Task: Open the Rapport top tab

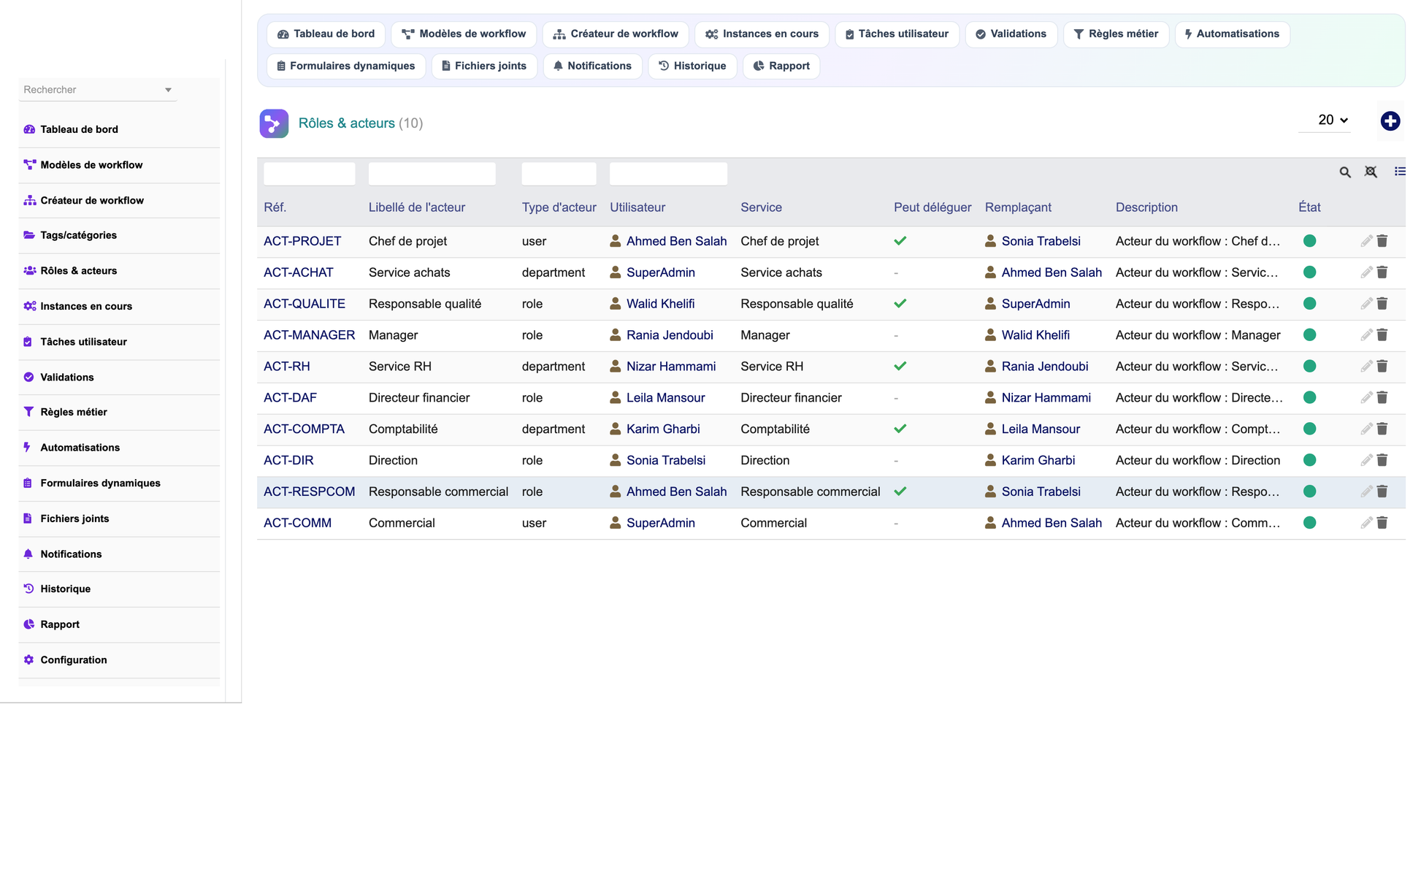Action: pos(781,66)
